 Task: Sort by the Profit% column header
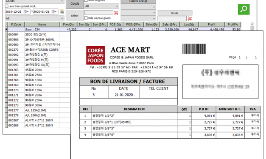click(233, 25)
